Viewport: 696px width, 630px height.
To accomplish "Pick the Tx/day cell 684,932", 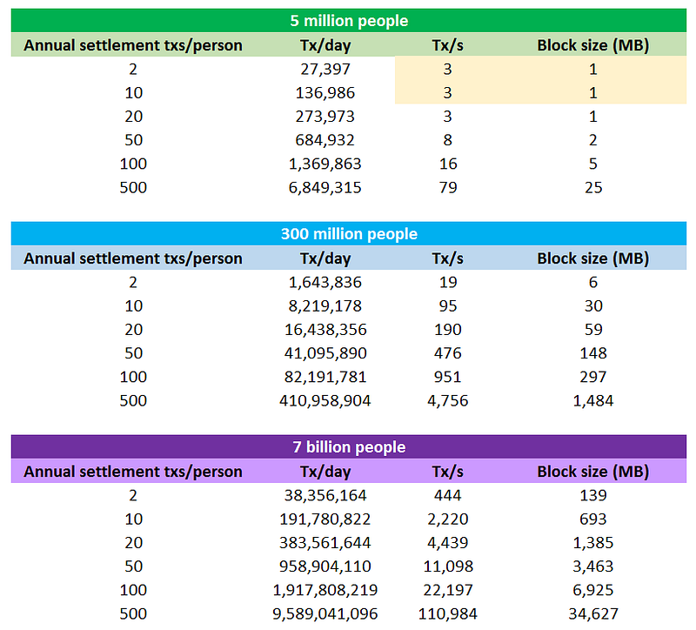I will [325, 140].
